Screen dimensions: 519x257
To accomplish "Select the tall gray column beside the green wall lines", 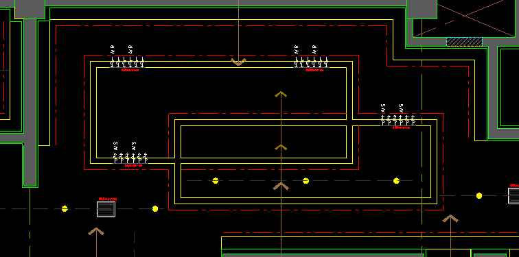I will pyautogui.click(x=30, y=102).
